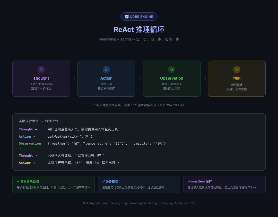Click text 已获得天气数据，可以直接回答用户了
278x217 pixels.
click(x=76, y=156)
